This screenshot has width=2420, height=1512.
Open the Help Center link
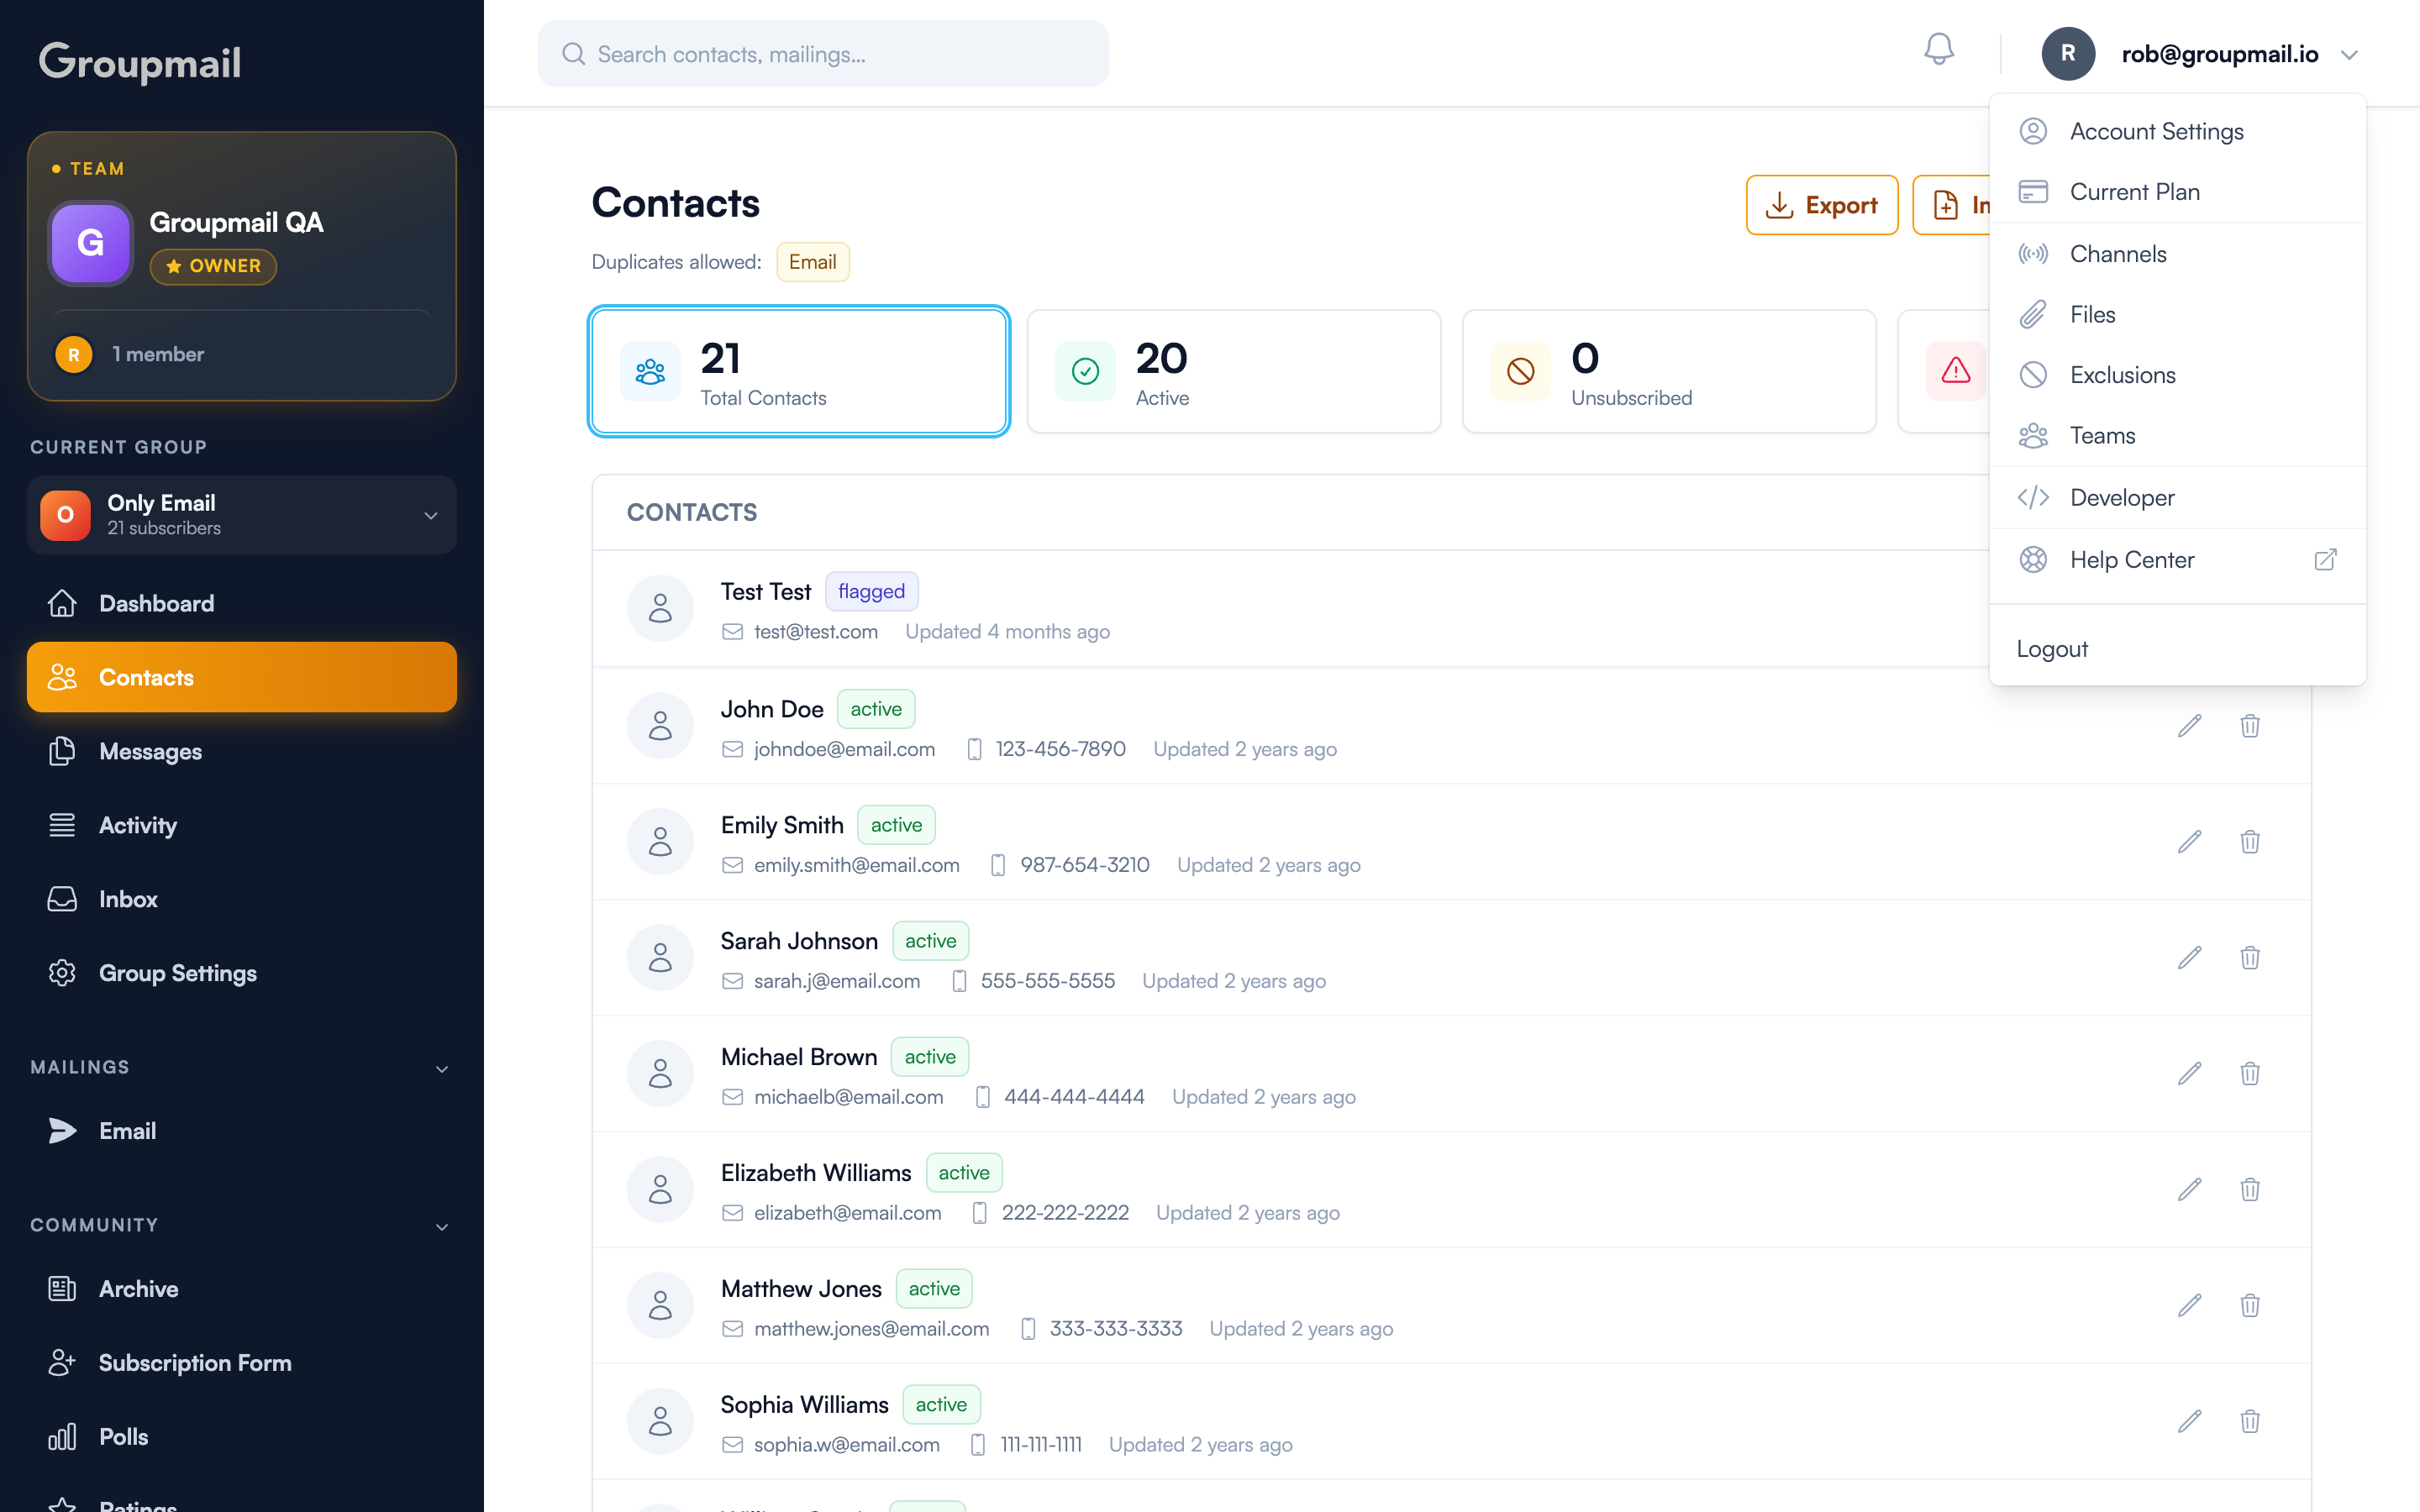pyautogui.click(x=2177, y=560)
